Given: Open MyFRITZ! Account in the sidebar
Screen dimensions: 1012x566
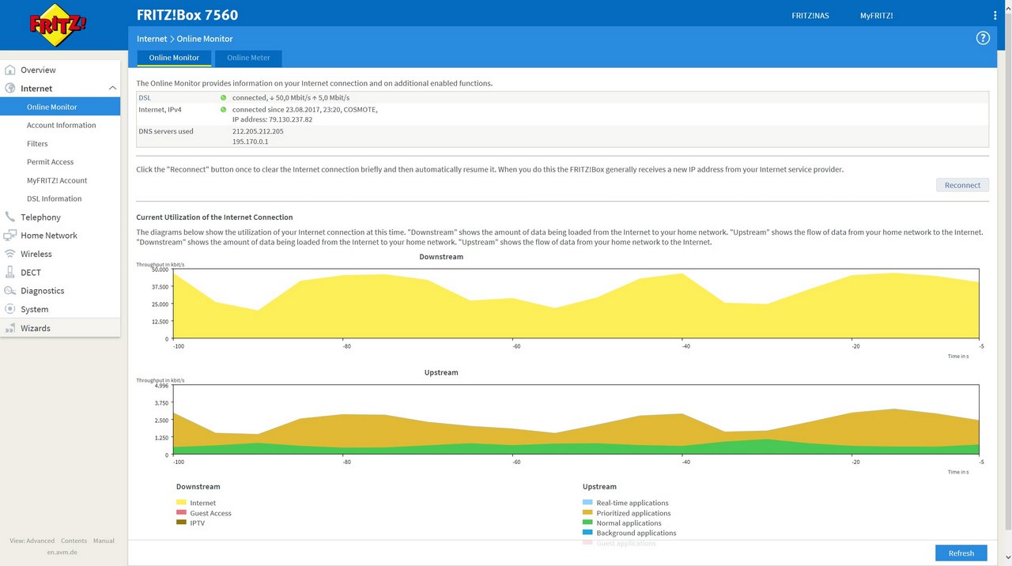Looking at the screenshot, I should pos(57,180).
